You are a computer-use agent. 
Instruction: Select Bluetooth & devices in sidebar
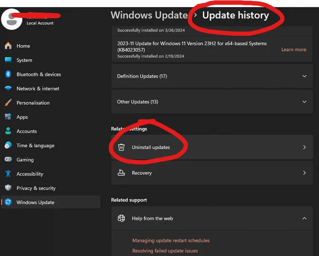coord(51,74)
